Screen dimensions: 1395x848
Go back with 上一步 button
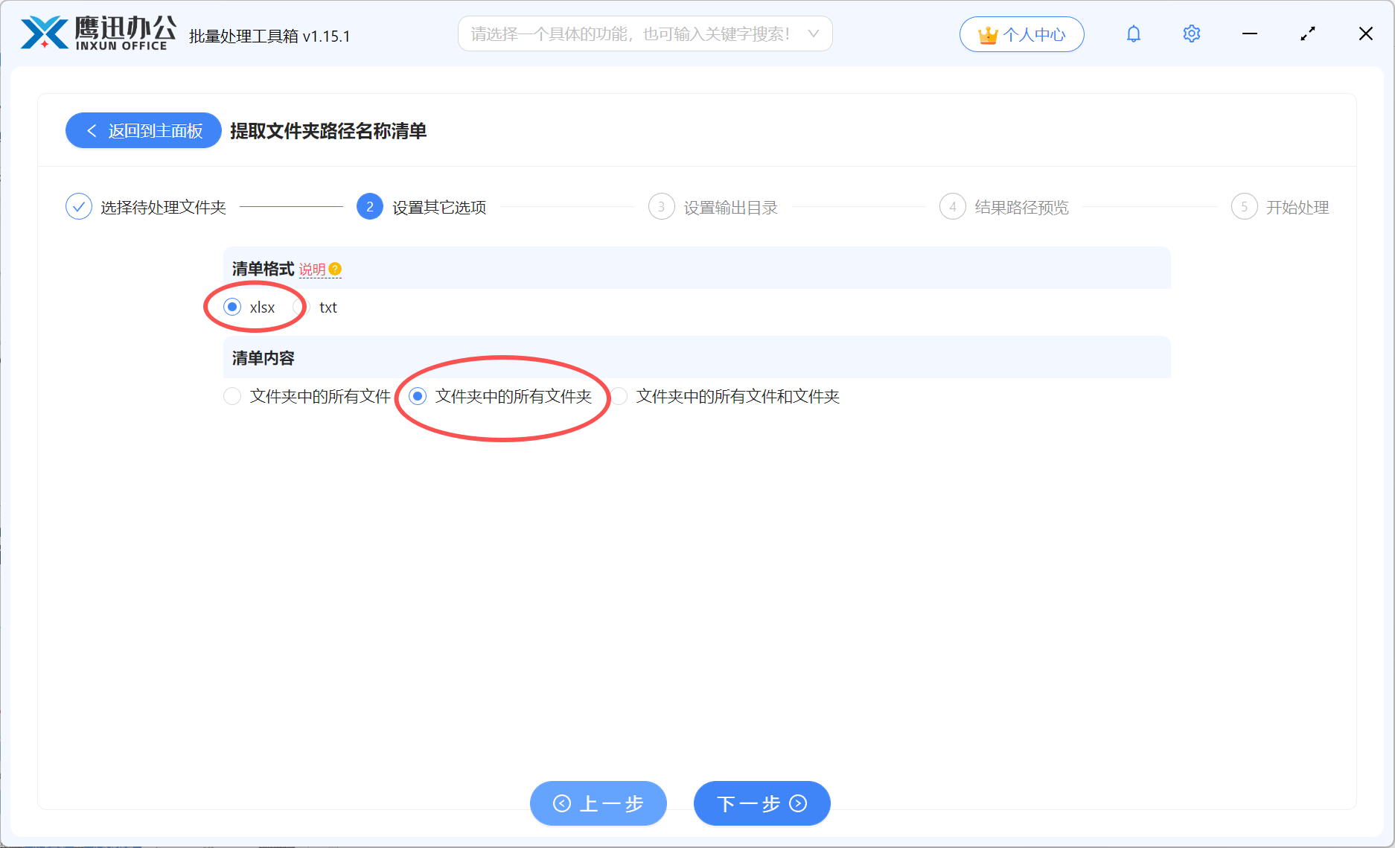coord(598,803)
